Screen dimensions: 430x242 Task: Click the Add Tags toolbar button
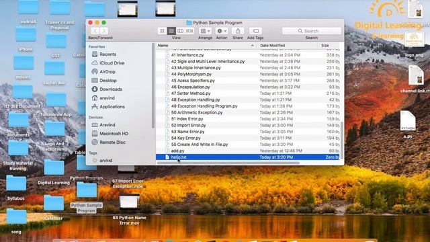255,31
